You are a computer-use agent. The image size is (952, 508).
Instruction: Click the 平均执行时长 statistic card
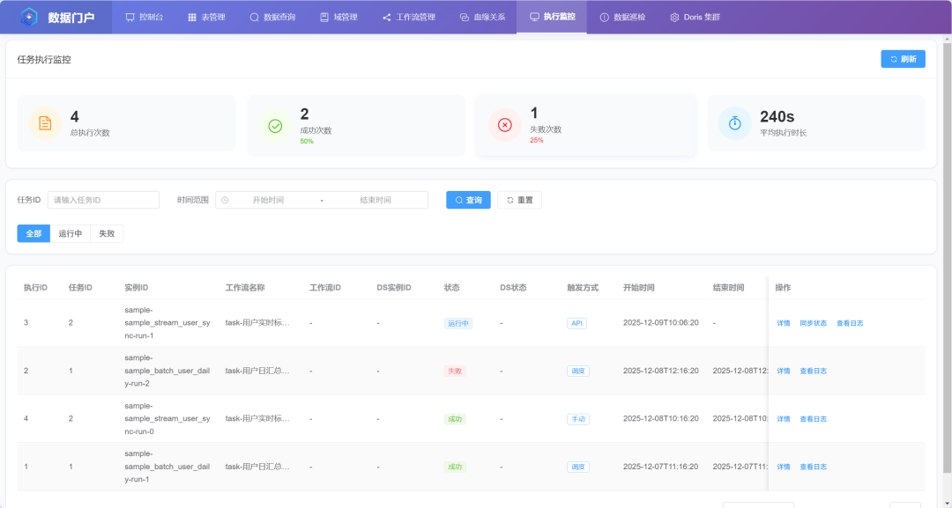point(816,123)
